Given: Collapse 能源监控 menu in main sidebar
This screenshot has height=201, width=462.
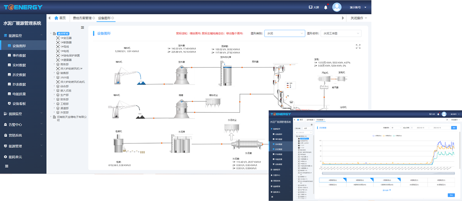Looking at the screenshot, I should point(23,35).
